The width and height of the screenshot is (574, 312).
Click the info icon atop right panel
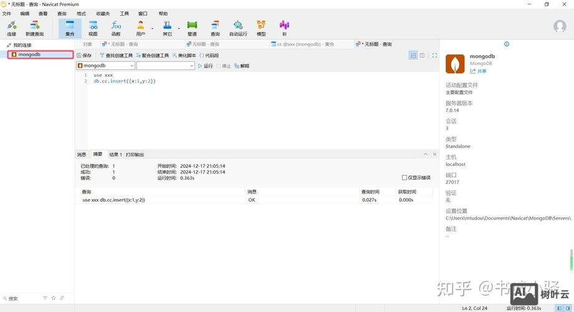coord(507,44)
